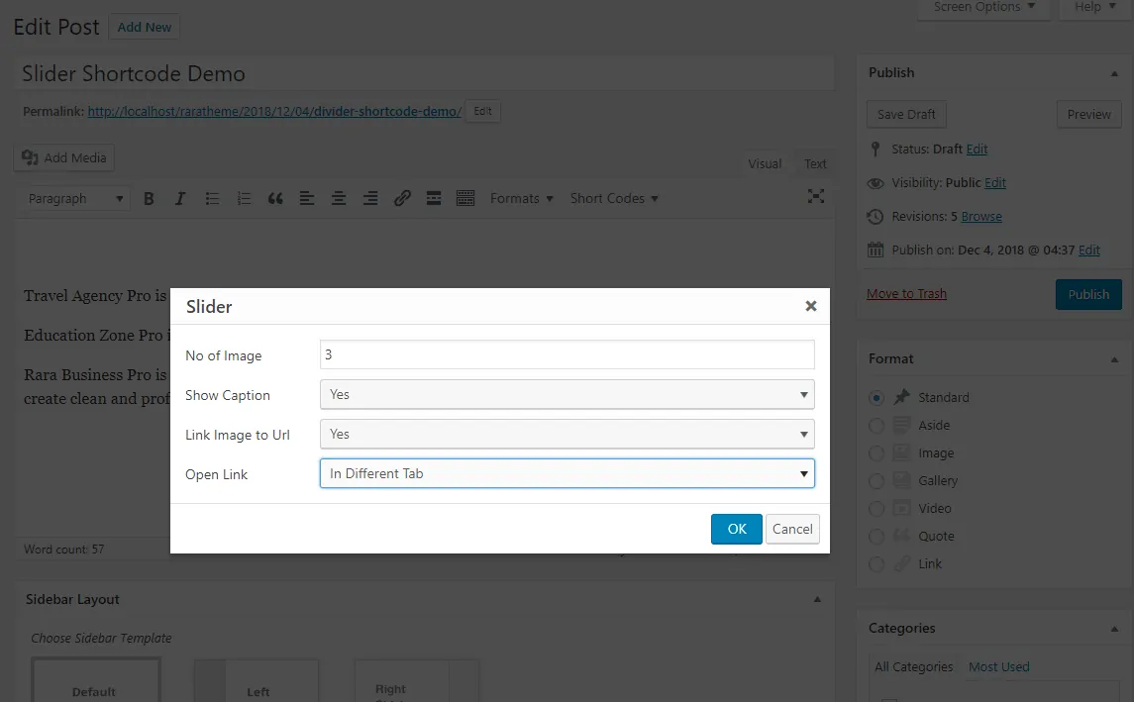Close the Slider dialog with X
Screen dimensions: 1134x702
click(x=810, y=307)
